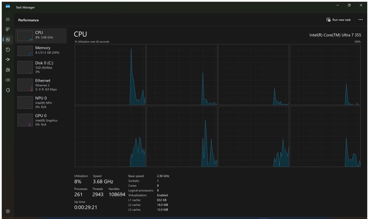Go to Processes page icon
The width and height of the screenshot is (369, 219).
point(8,29)
